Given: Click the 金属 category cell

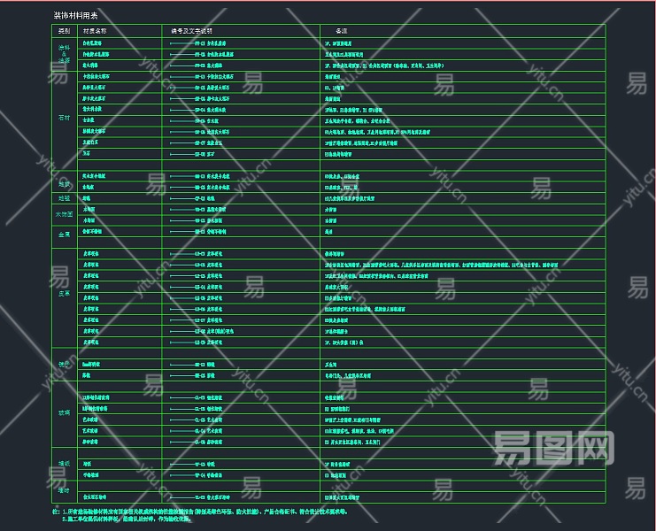Looking at the screenshot, I should click(x=64, y=235).
